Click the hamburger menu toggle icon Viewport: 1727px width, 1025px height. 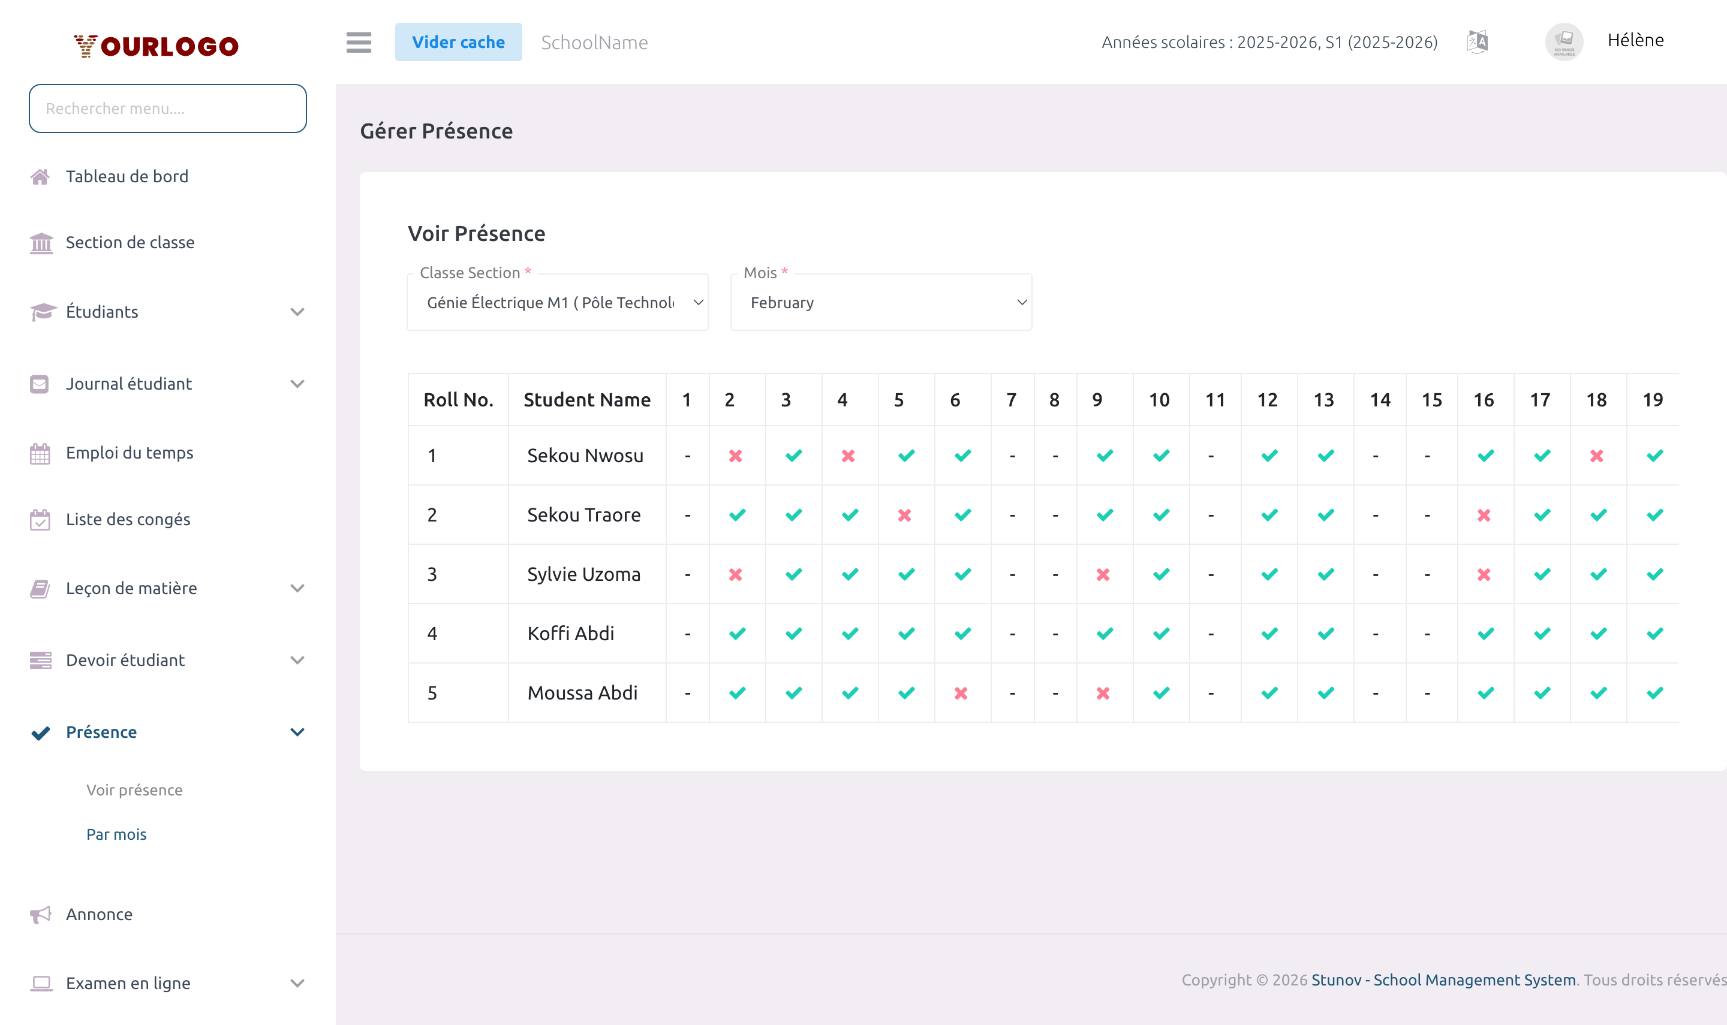359,42
